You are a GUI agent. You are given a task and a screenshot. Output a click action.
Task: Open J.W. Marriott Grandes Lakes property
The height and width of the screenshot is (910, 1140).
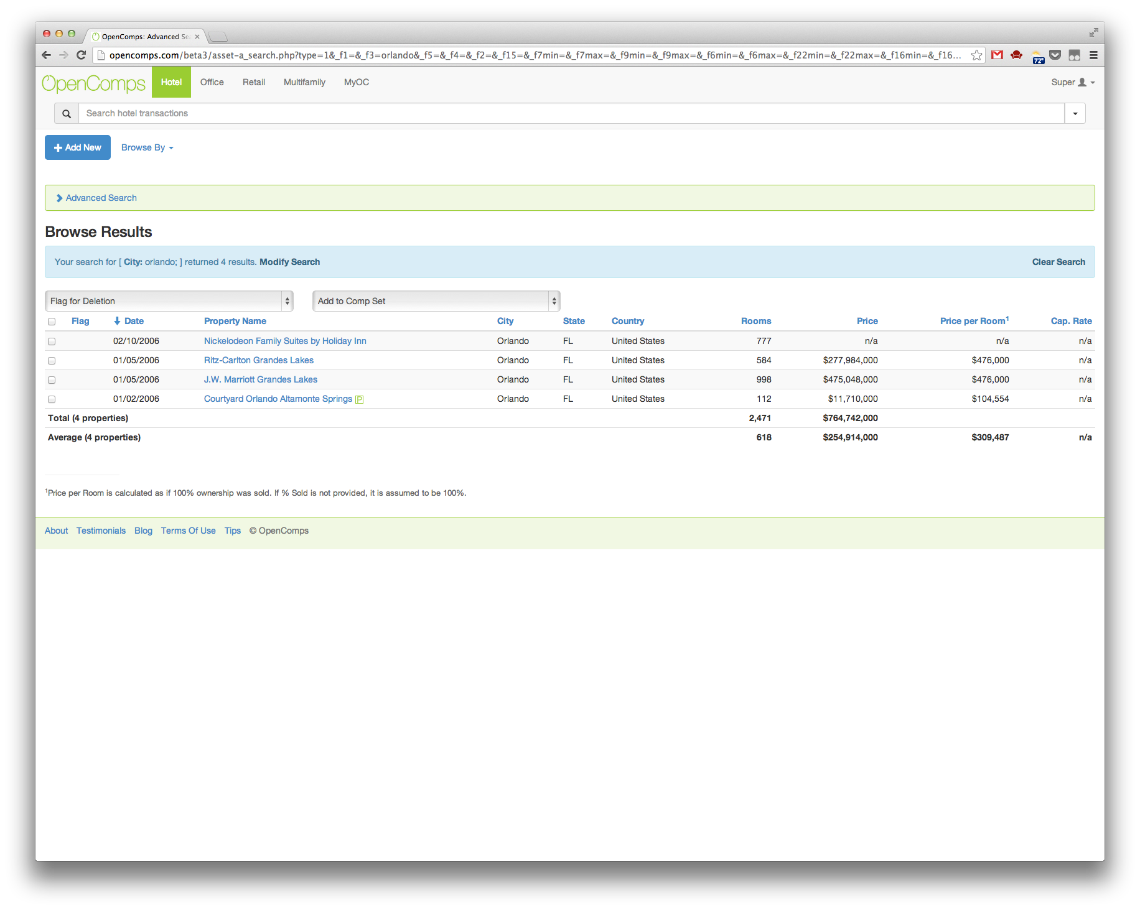[x=261, y=379]
